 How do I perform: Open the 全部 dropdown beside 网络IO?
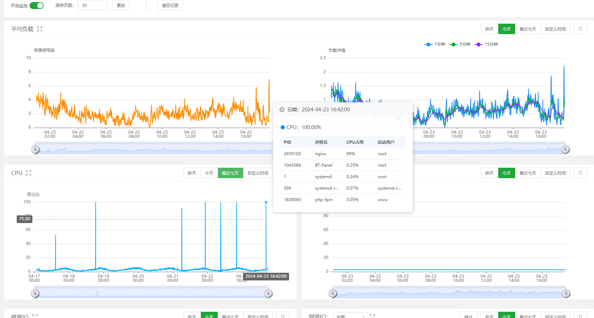[x=350, y=316]
